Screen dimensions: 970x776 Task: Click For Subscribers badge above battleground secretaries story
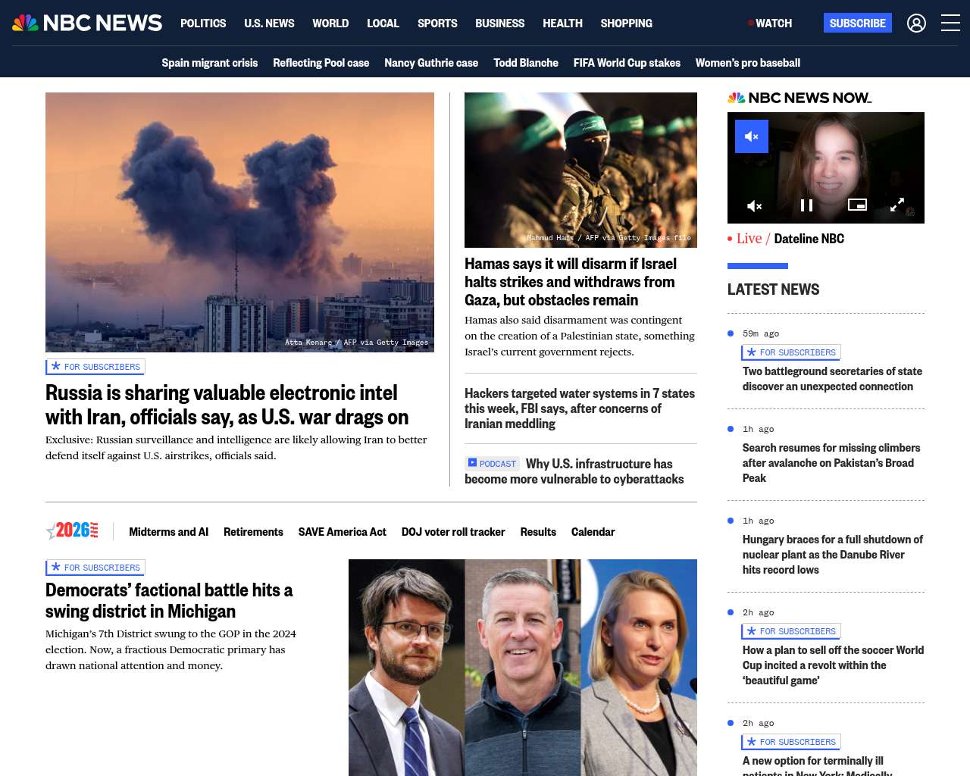[791, 352]
